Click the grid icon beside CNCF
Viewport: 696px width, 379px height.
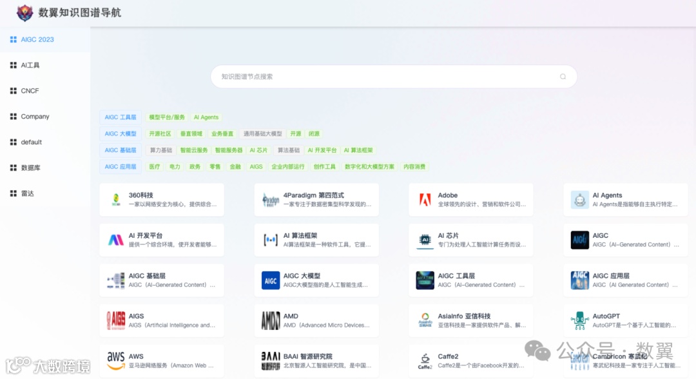tap(14, 90)
